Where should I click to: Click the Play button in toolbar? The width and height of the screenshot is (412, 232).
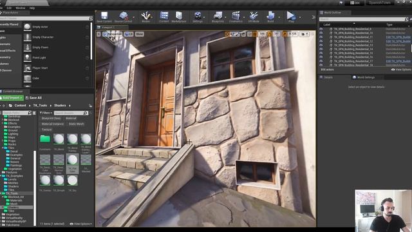(x=291, y=17)
